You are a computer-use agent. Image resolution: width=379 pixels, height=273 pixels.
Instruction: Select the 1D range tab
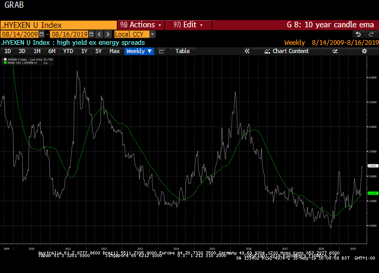point(8,51)
